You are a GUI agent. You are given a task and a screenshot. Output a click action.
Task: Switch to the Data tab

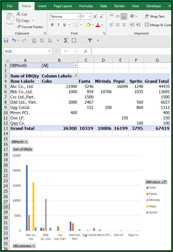coord(104,6)
